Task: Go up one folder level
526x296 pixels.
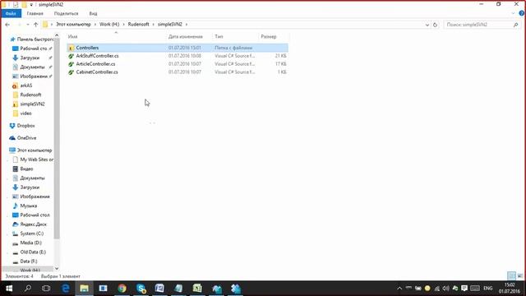Action: click(35, 25)
